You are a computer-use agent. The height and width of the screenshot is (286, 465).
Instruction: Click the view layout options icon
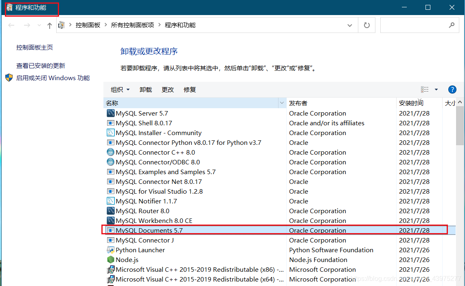[x=425, y=90]
